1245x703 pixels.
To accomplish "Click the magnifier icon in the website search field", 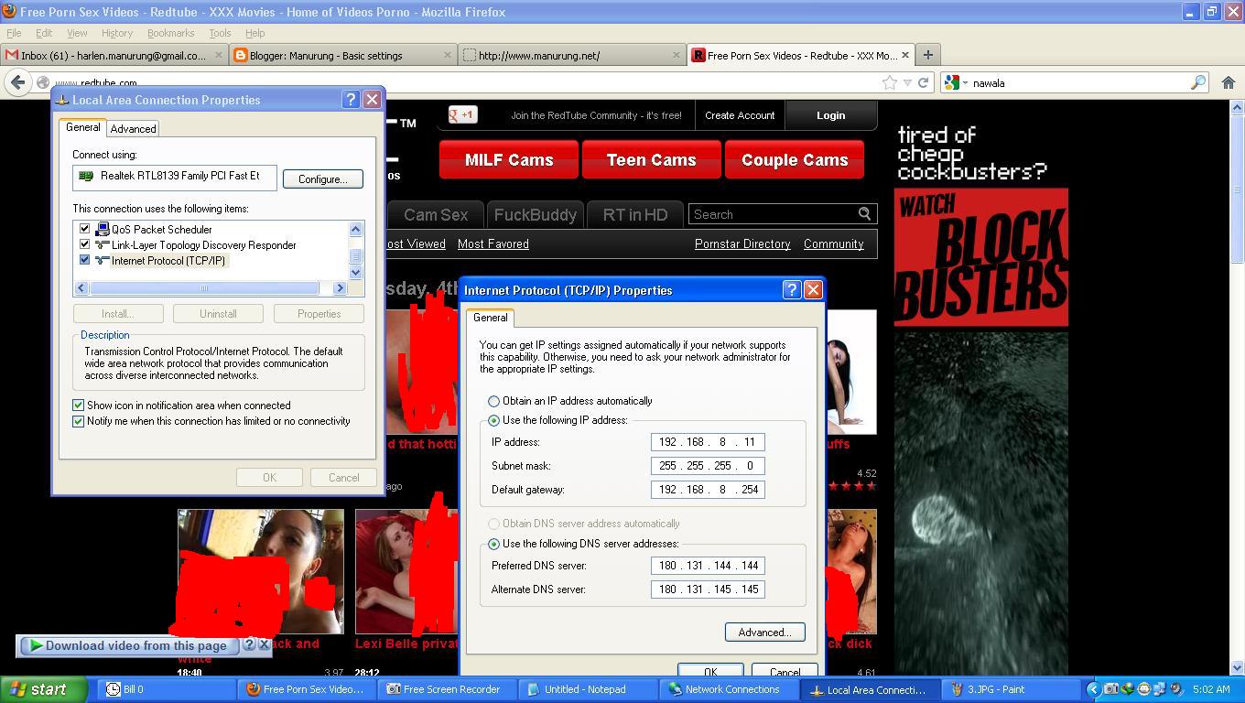I will pos(864,214).
